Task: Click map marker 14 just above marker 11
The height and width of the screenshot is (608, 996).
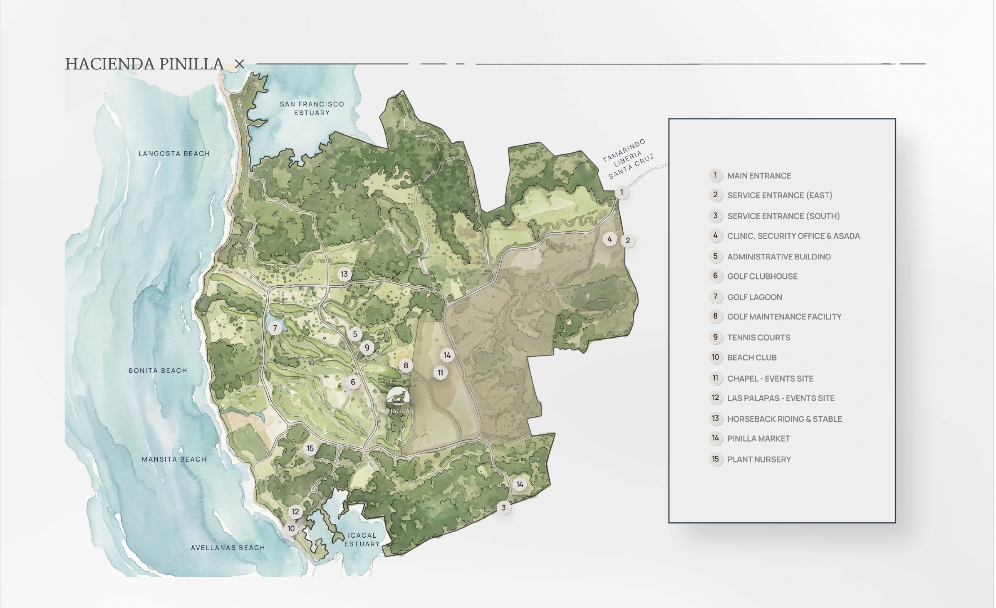Action: pos(447,356)
